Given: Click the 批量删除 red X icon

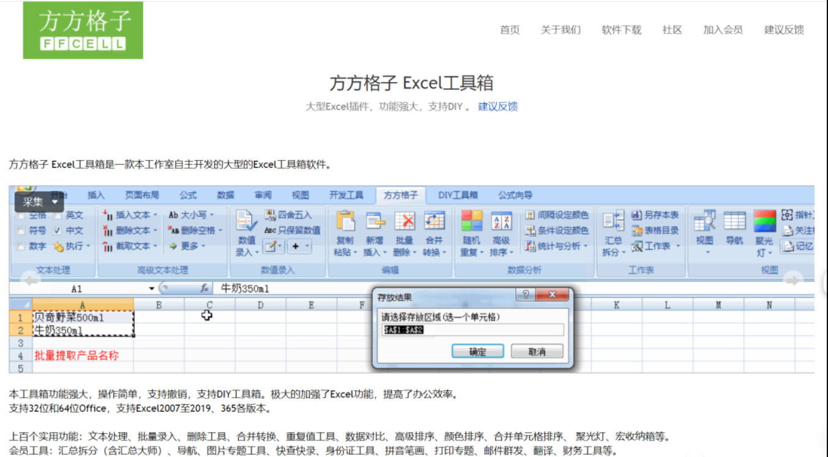Looking at the screenshot, I should [404, 221].
